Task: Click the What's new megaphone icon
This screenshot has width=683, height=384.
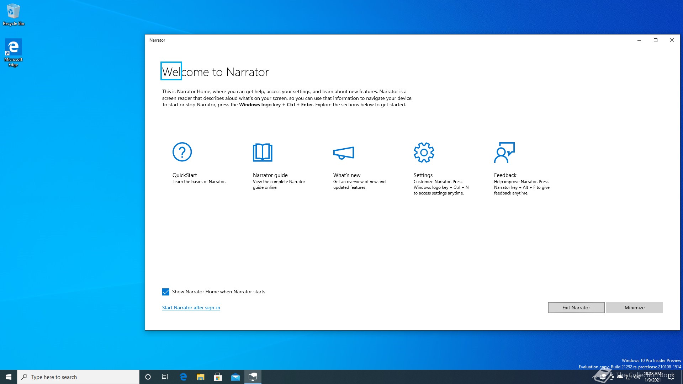Action: coord(343,153)
